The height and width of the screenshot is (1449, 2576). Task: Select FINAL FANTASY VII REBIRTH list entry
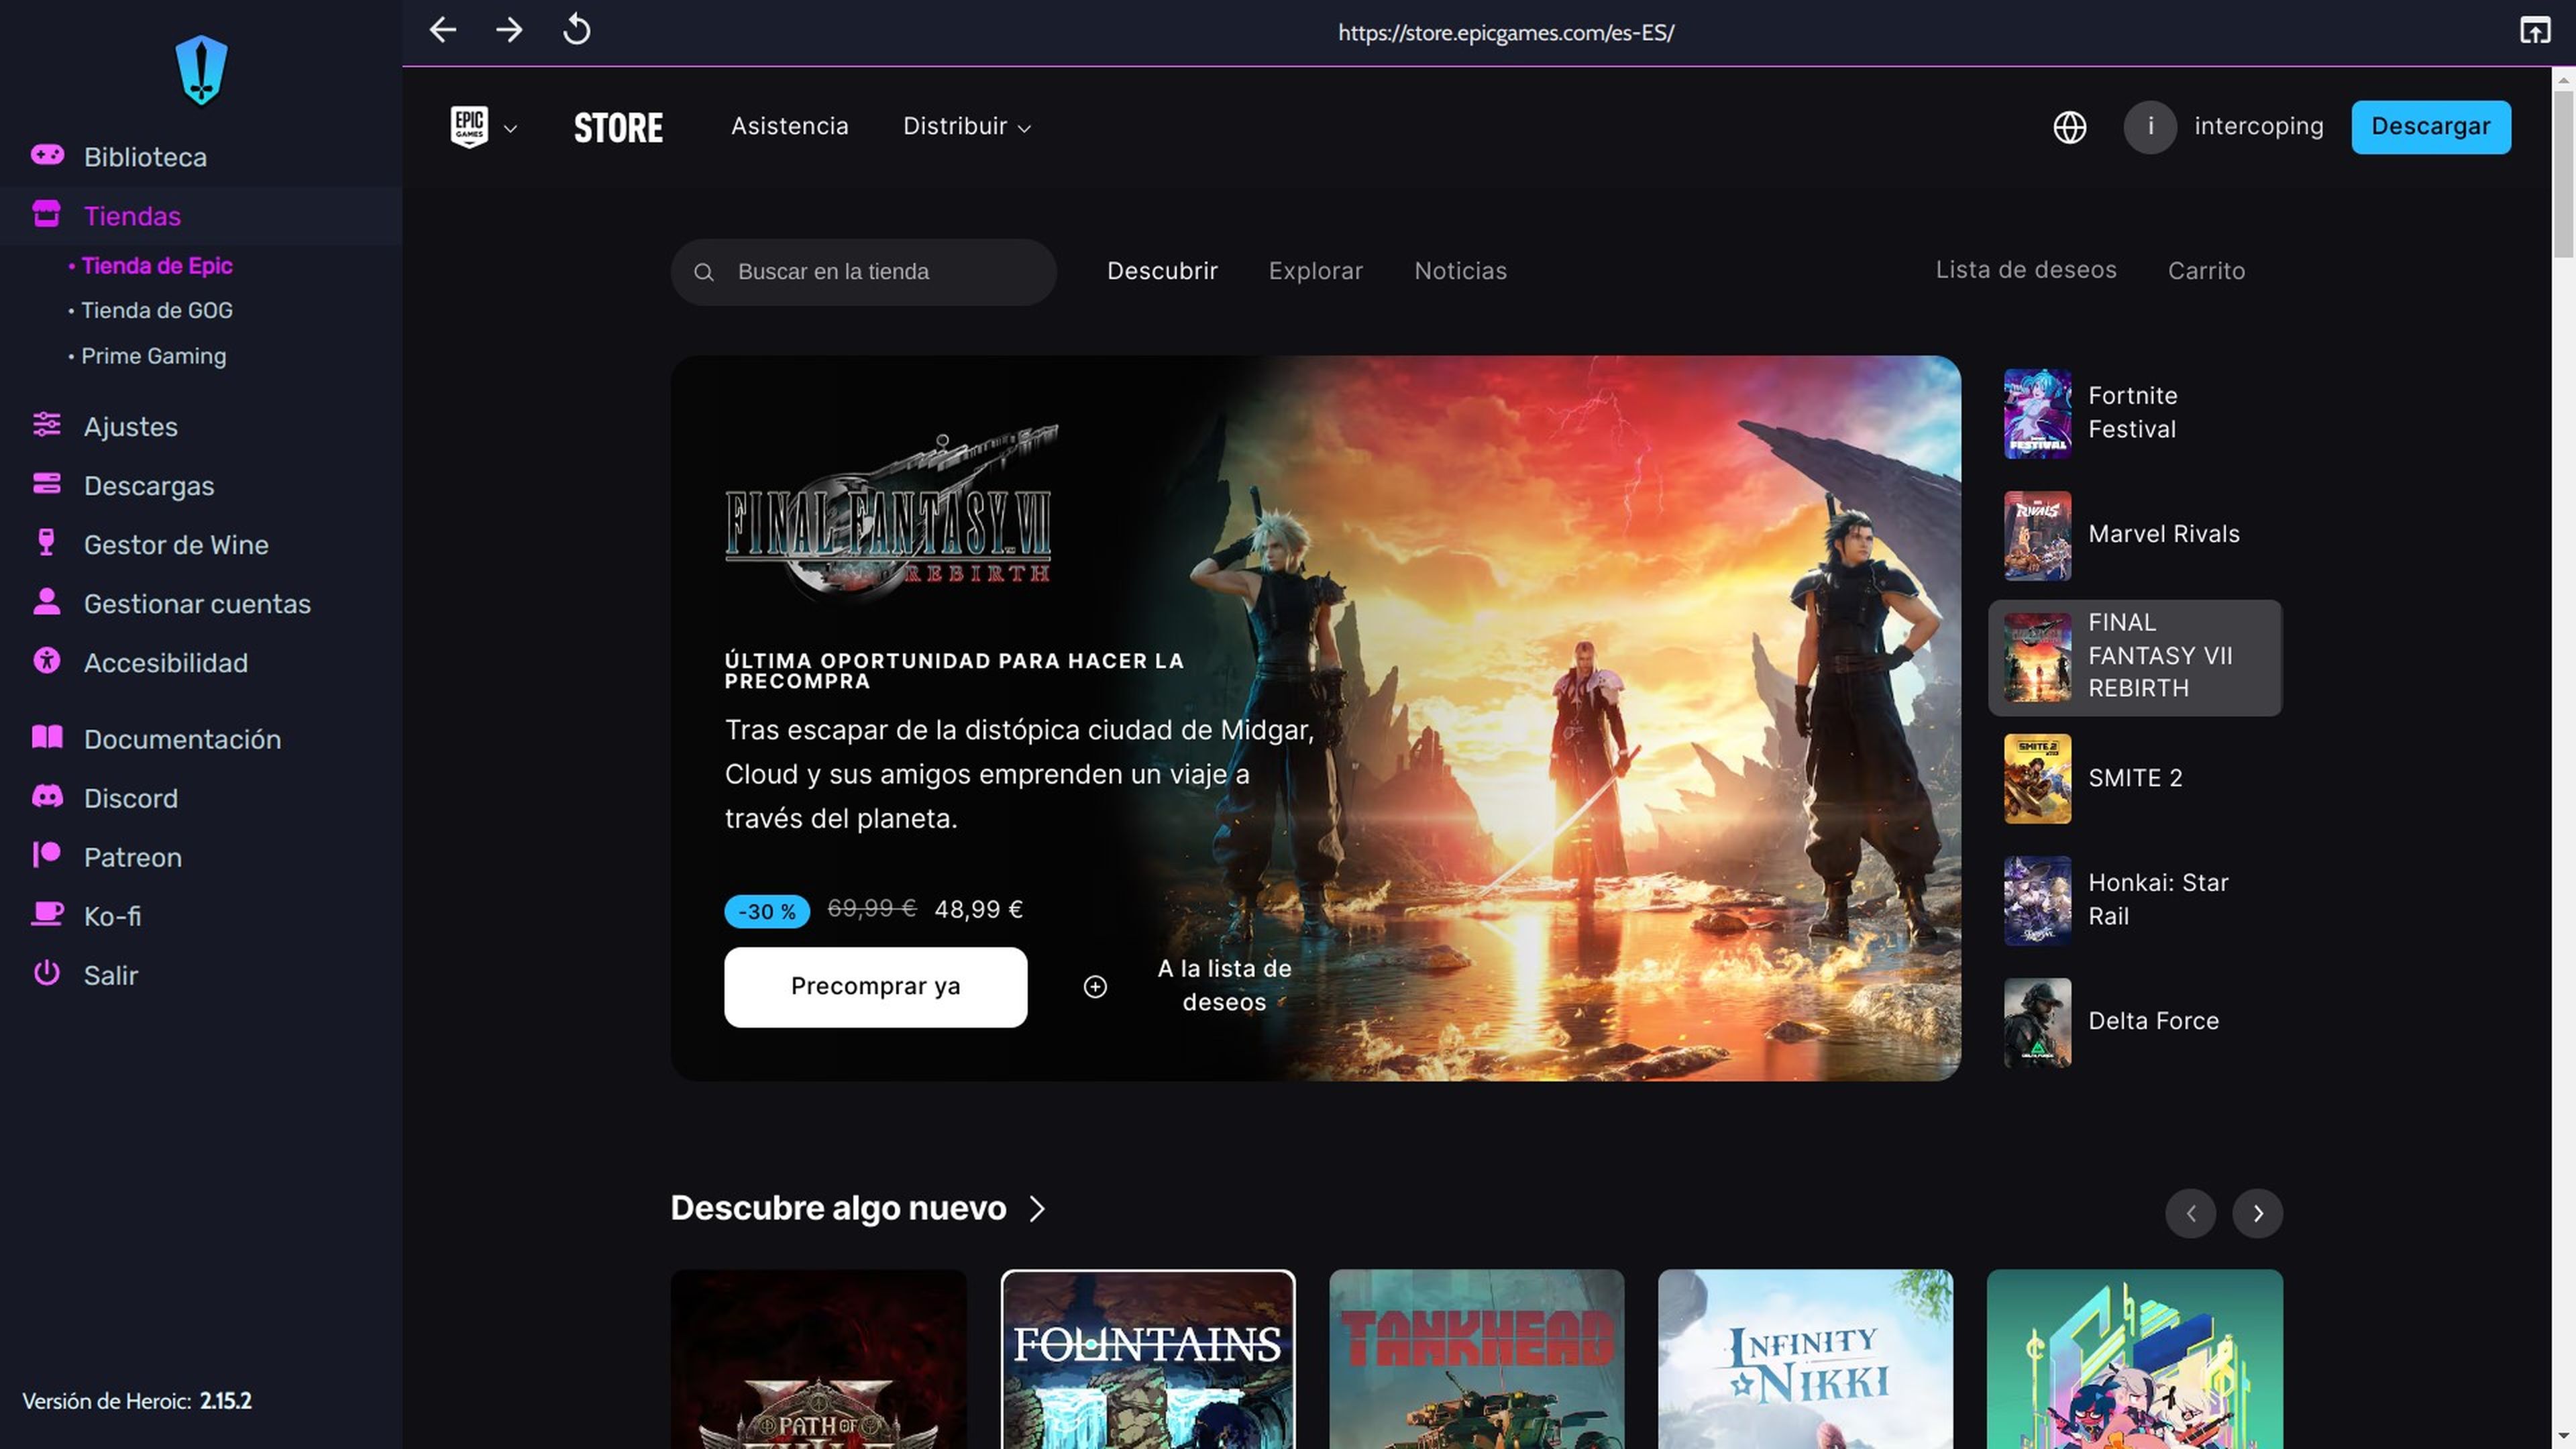[2134, 657]
